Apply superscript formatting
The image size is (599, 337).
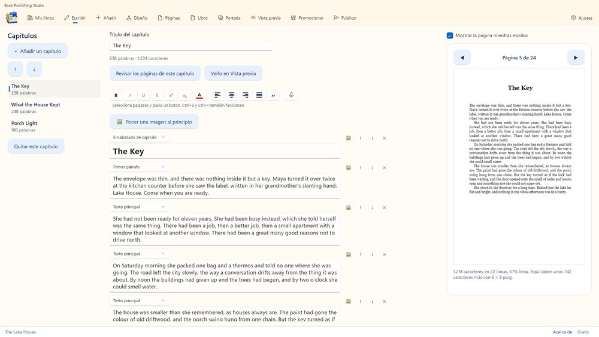[171, 95]
